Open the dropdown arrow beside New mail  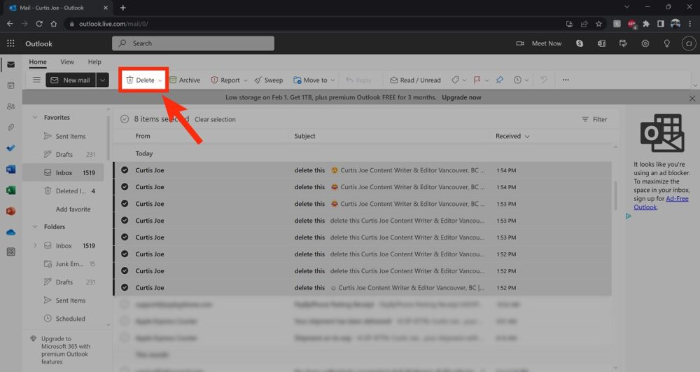click(x=103, y=80)
